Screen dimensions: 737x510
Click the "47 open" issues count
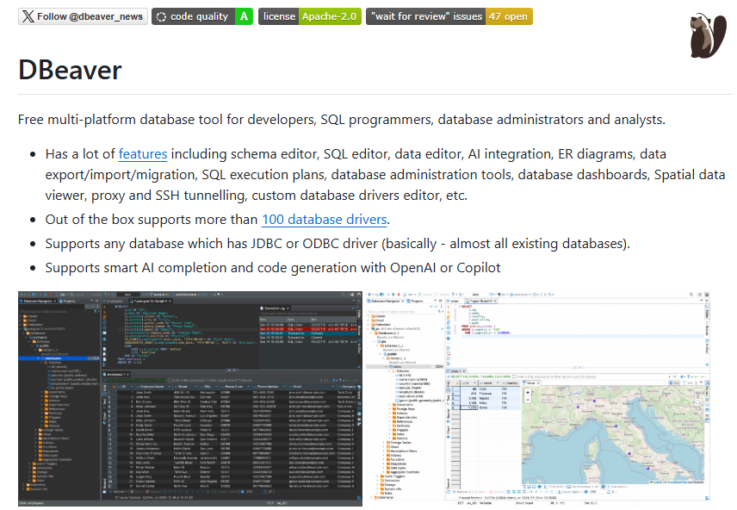click(x=509, y=16)
